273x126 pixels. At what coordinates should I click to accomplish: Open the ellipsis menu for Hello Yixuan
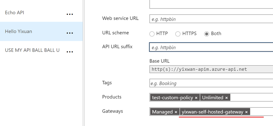tap(70, 33)
